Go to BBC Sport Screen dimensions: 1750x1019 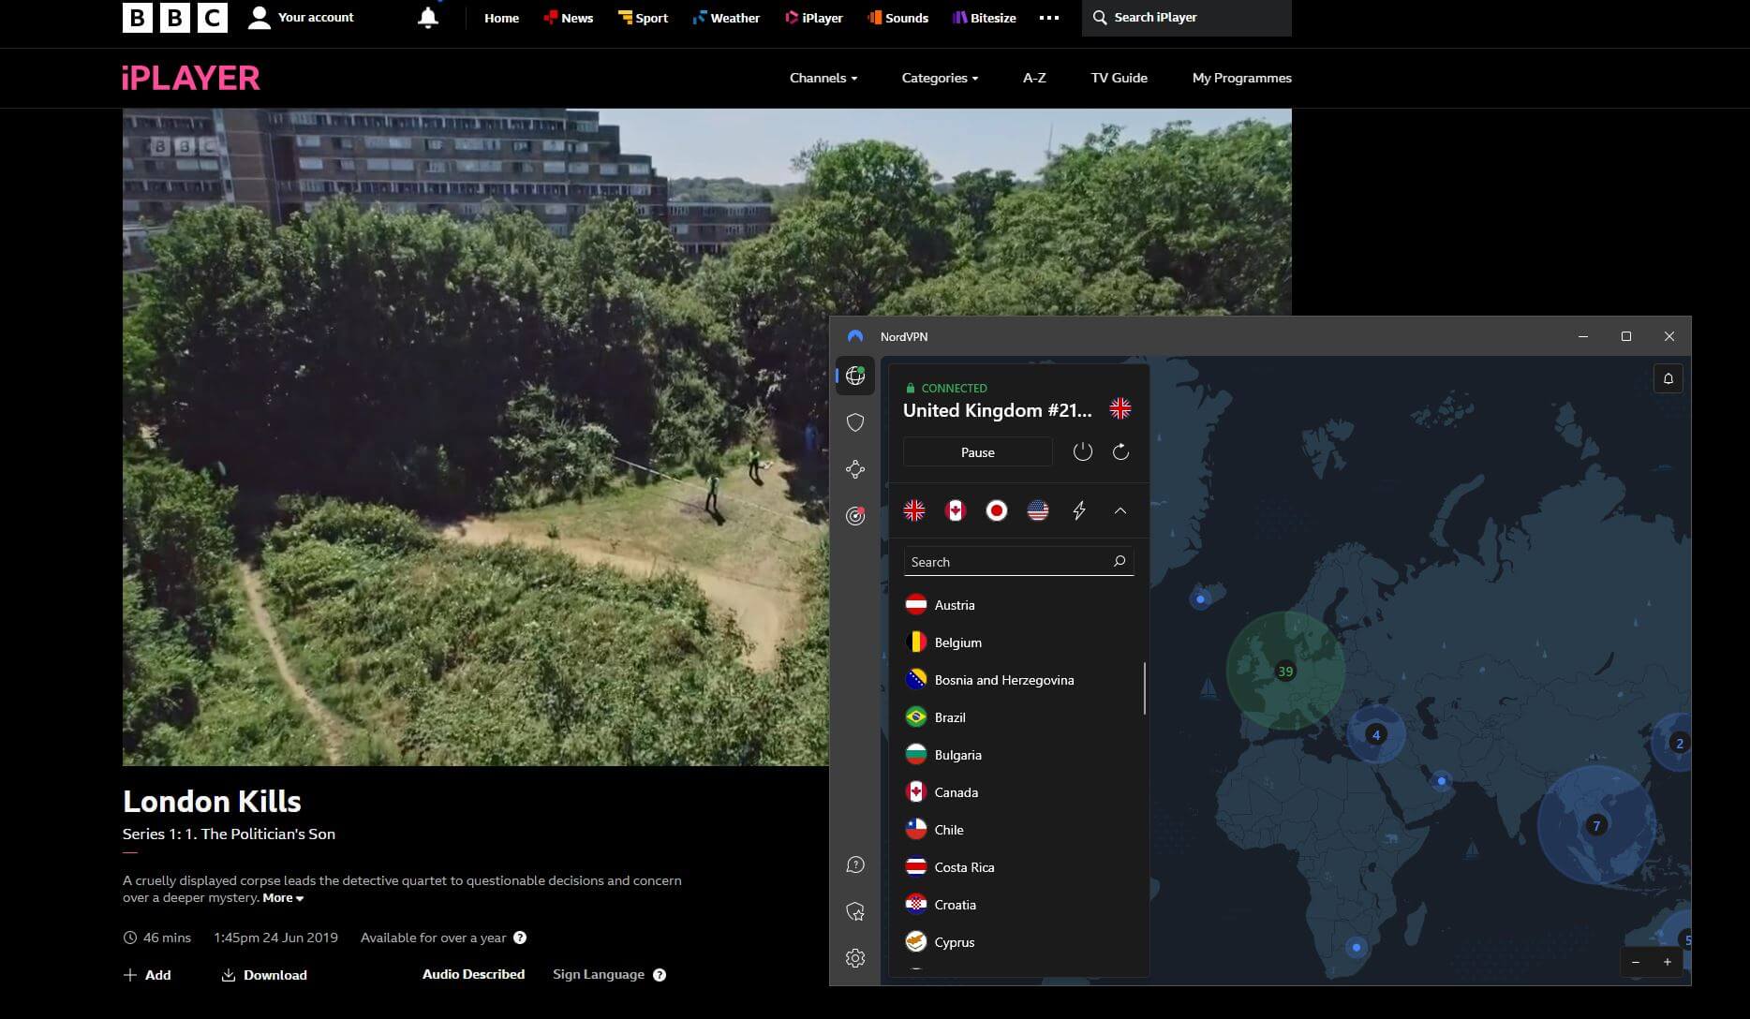(643, 18)
